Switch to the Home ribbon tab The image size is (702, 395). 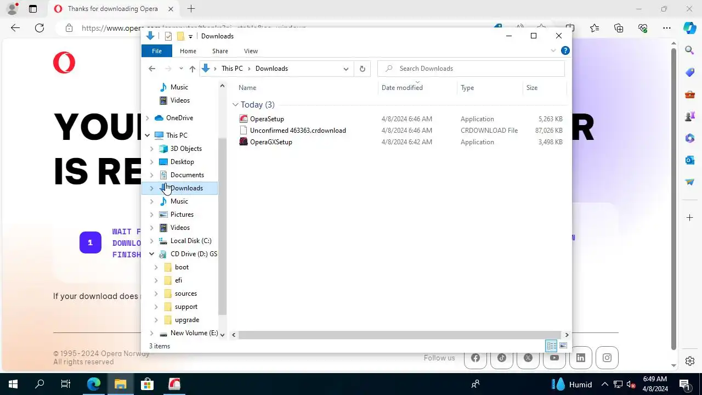[x=188, y=51]
